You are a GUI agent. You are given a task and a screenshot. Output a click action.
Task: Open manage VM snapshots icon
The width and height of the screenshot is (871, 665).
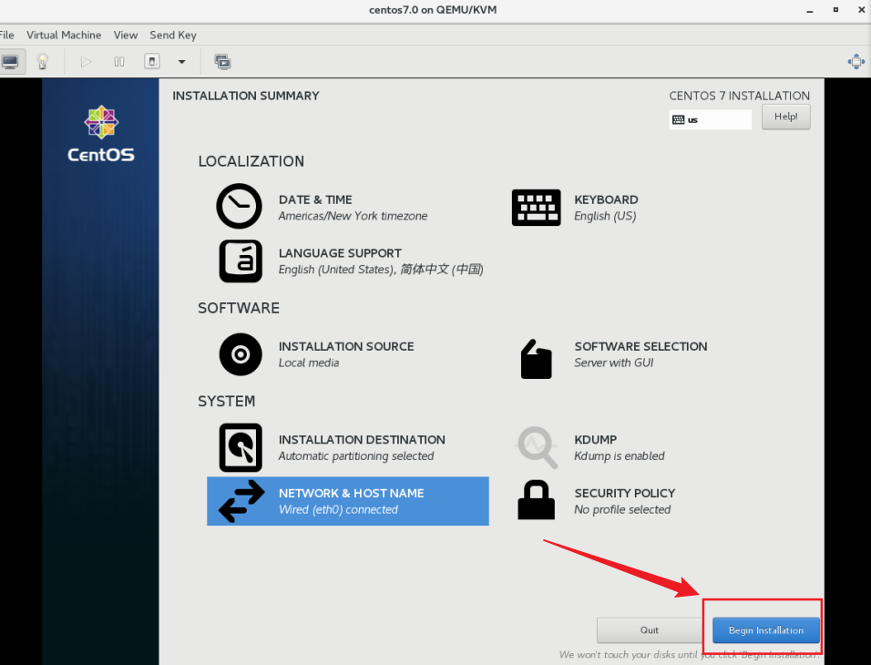[222, 61]
